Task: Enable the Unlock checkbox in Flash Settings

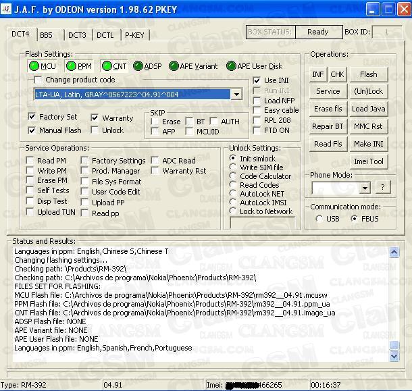Action: coord(95,130)
